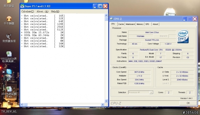Click the 32M Not calculated line
The height and width of the screenshot is (115, 200).
tap(43, 46)
